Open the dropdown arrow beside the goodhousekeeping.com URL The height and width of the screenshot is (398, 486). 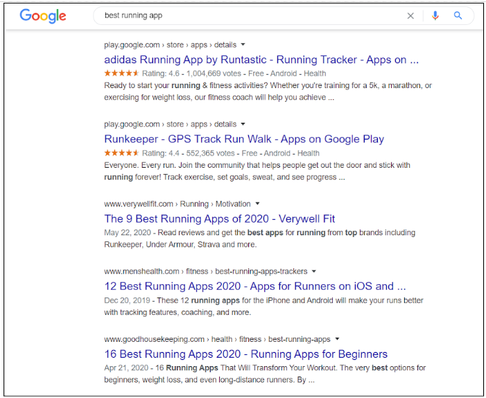point(338,339)
